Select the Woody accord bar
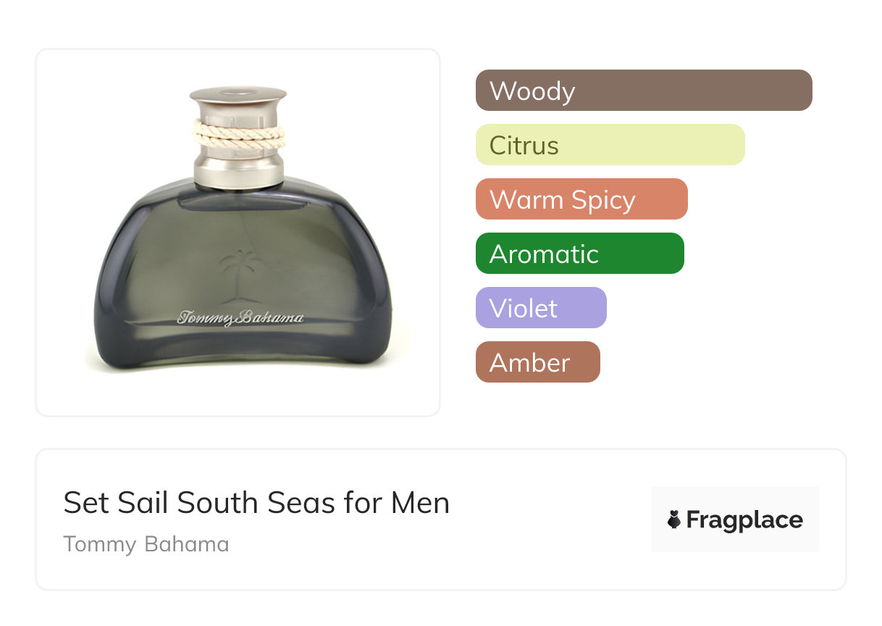 point(644,91)
